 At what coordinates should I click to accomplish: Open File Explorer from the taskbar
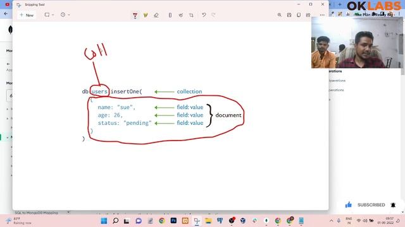point(208,221)
